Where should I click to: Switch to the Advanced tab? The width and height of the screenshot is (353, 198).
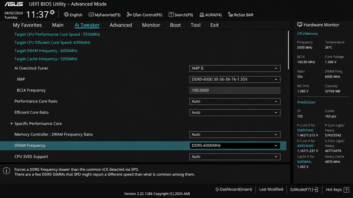click(121, 25)
